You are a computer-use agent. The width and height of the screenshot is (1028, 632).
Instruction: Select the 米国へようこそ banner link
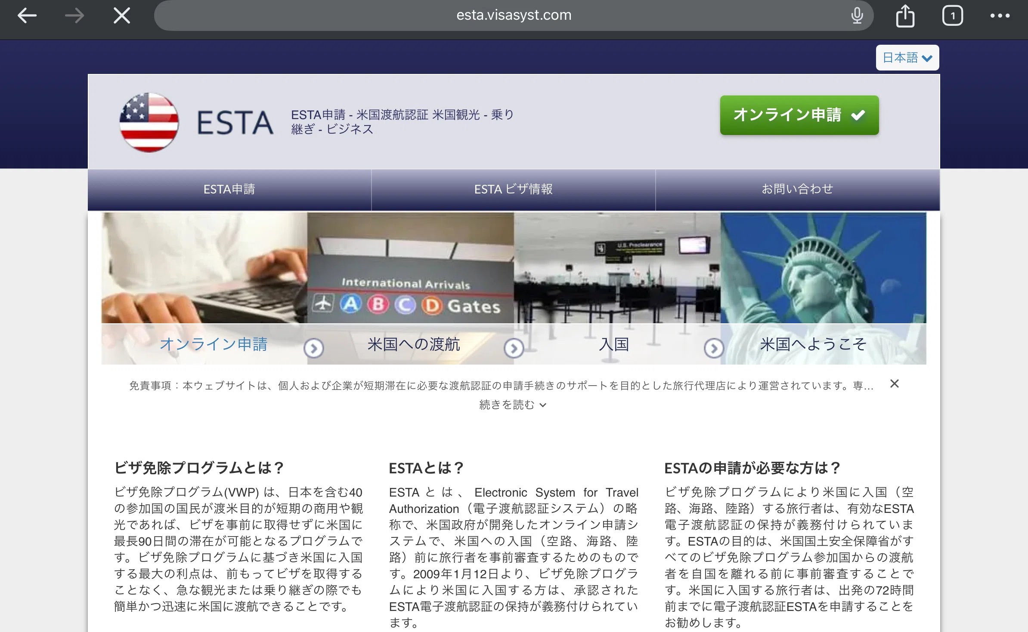click(813, 344)
